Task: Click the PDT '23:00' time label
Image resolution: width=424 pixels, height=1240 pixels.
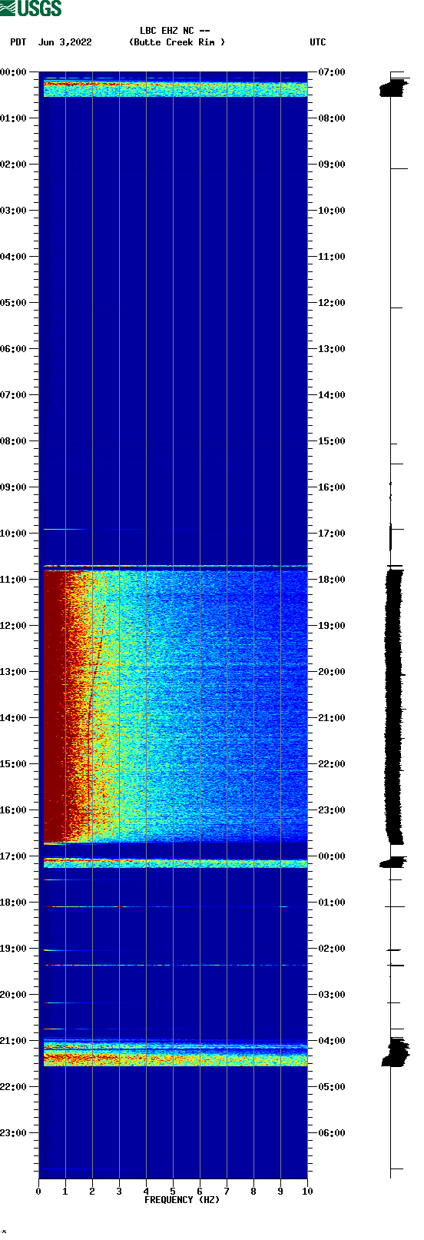Action: (14, 1133)
